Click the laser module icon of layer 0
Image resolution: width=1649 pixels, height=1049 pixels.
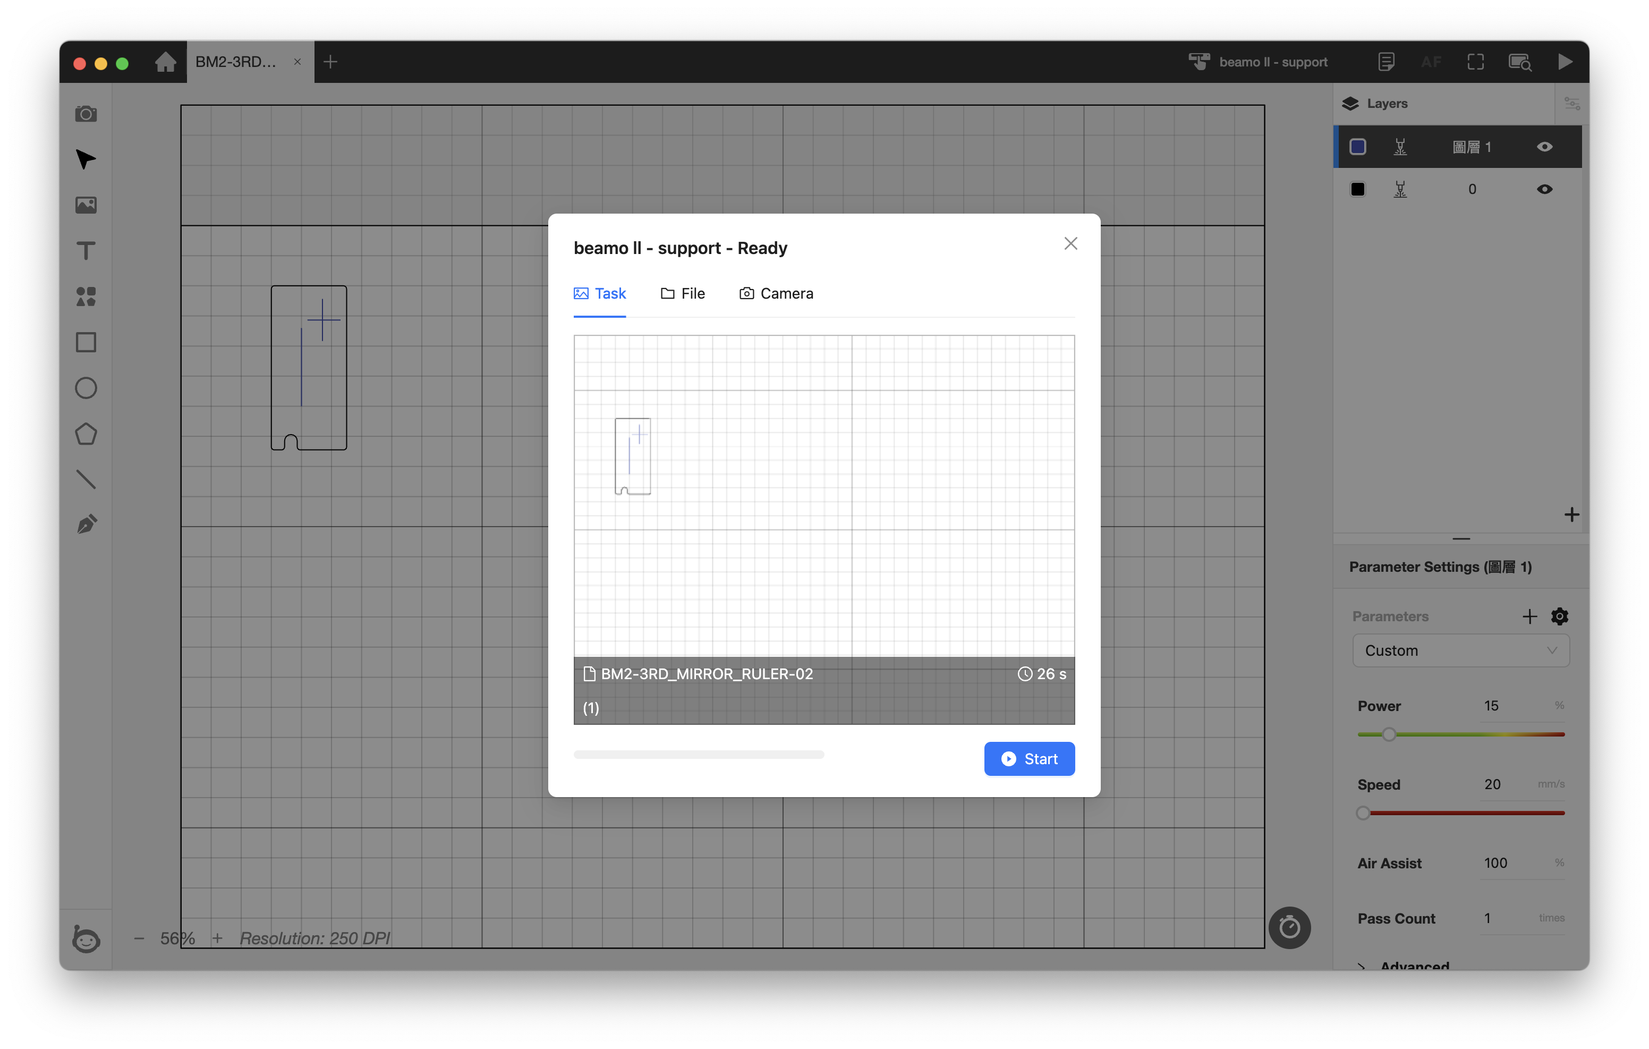coord(1400,189)
